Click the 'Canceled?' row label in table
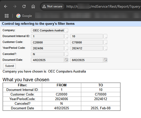 [22, 104]
